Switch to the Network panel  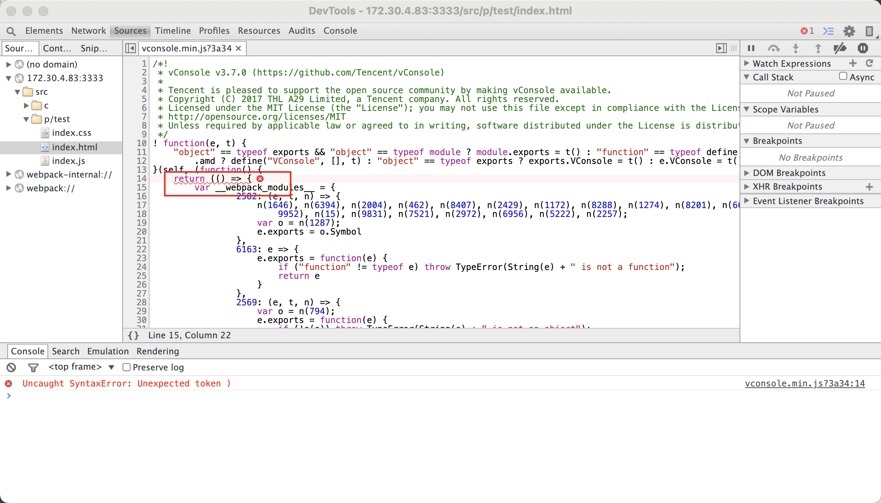88,31
